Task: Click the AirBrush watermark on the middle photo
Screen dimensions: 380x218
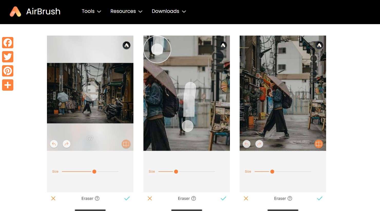Action: (x=223, y=45)
